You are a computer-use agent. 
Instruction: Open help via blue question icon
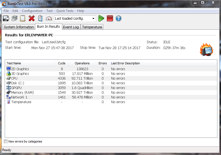point(119,18)
